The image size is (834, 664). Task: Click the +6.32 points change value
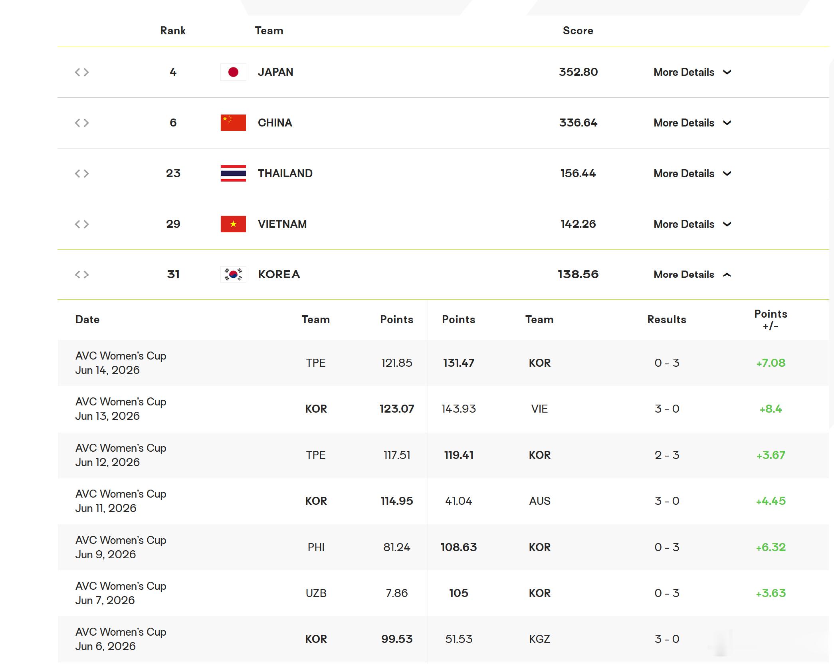point(771,547)
